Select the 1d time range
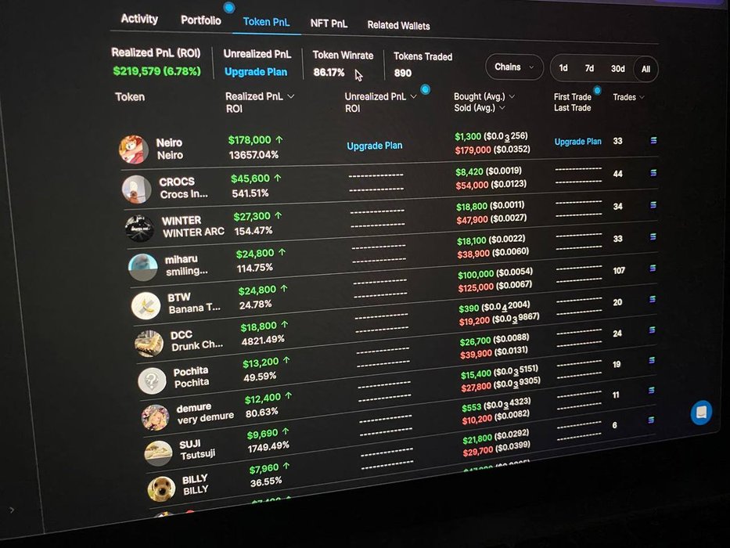 (563, 68)
